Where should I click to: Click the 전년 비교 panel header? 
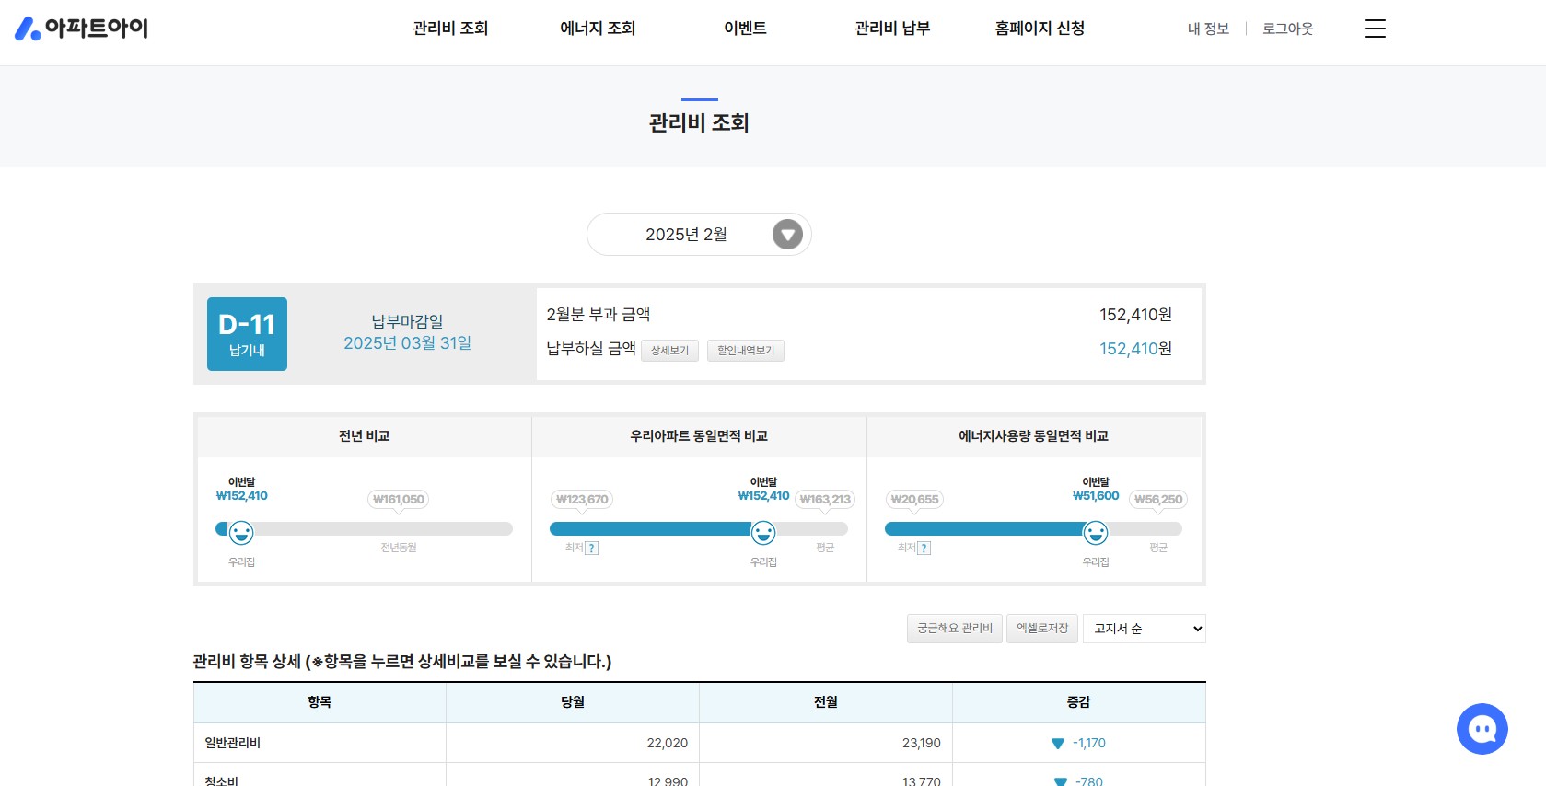point(365,436)
